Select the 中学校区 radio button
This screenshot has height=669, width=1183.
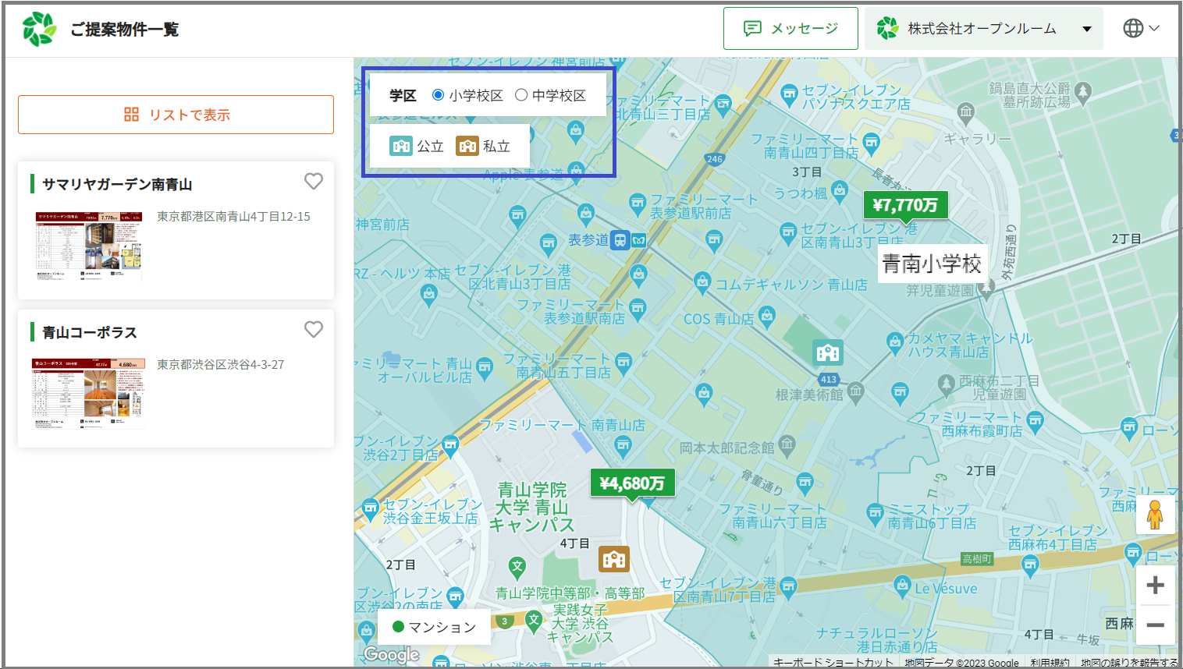521,95
